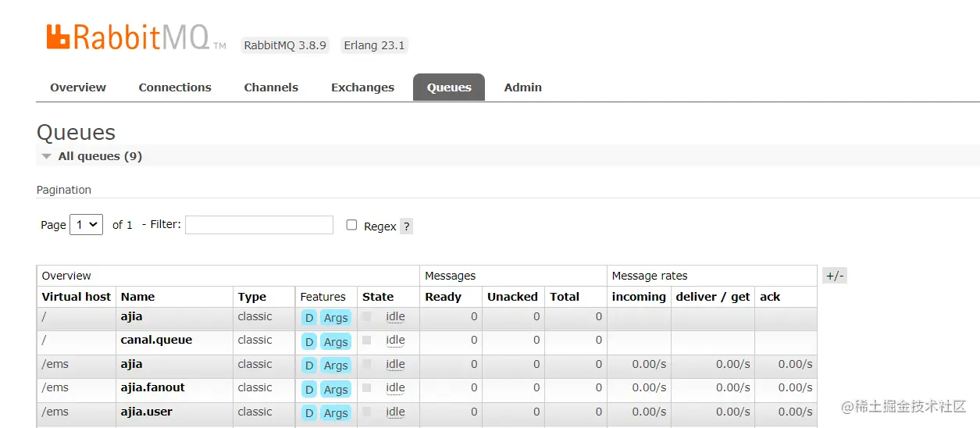The width and height of the screenshot is (980, 428).
Task: Open the Overview tab
Action: coord(78,87)
